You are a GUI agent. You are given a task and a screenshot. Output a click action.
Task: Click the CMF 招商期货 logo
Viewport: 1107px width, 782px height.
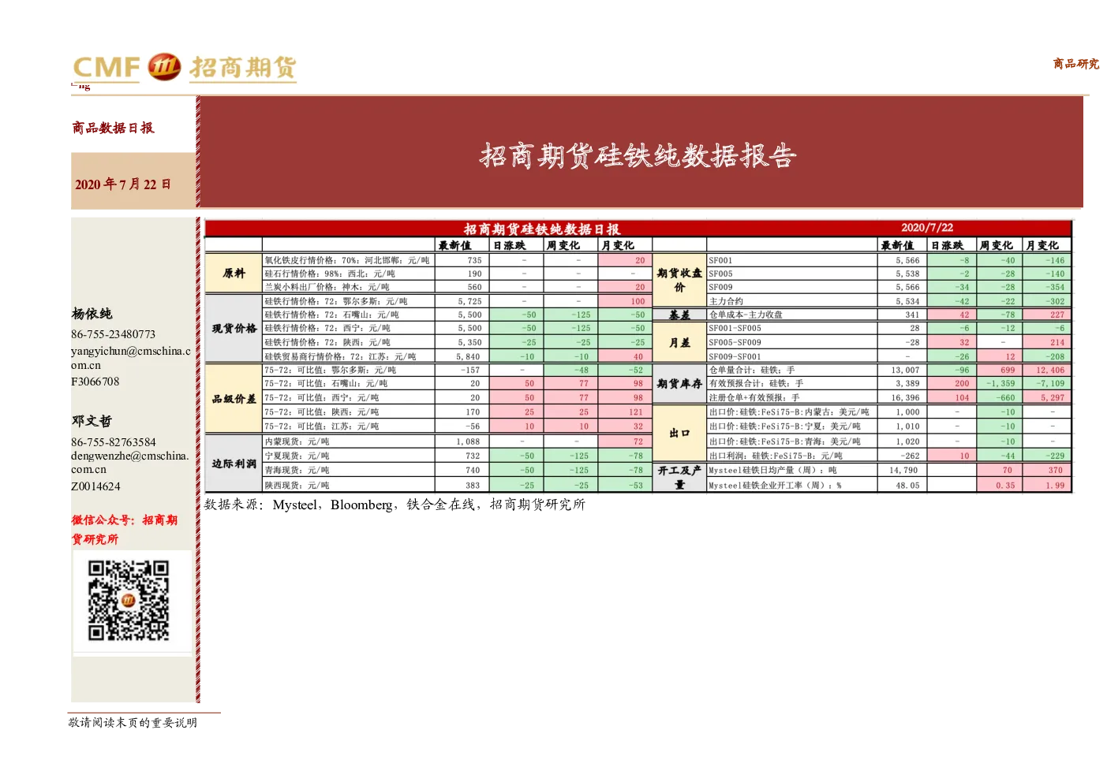coord(184,68)
